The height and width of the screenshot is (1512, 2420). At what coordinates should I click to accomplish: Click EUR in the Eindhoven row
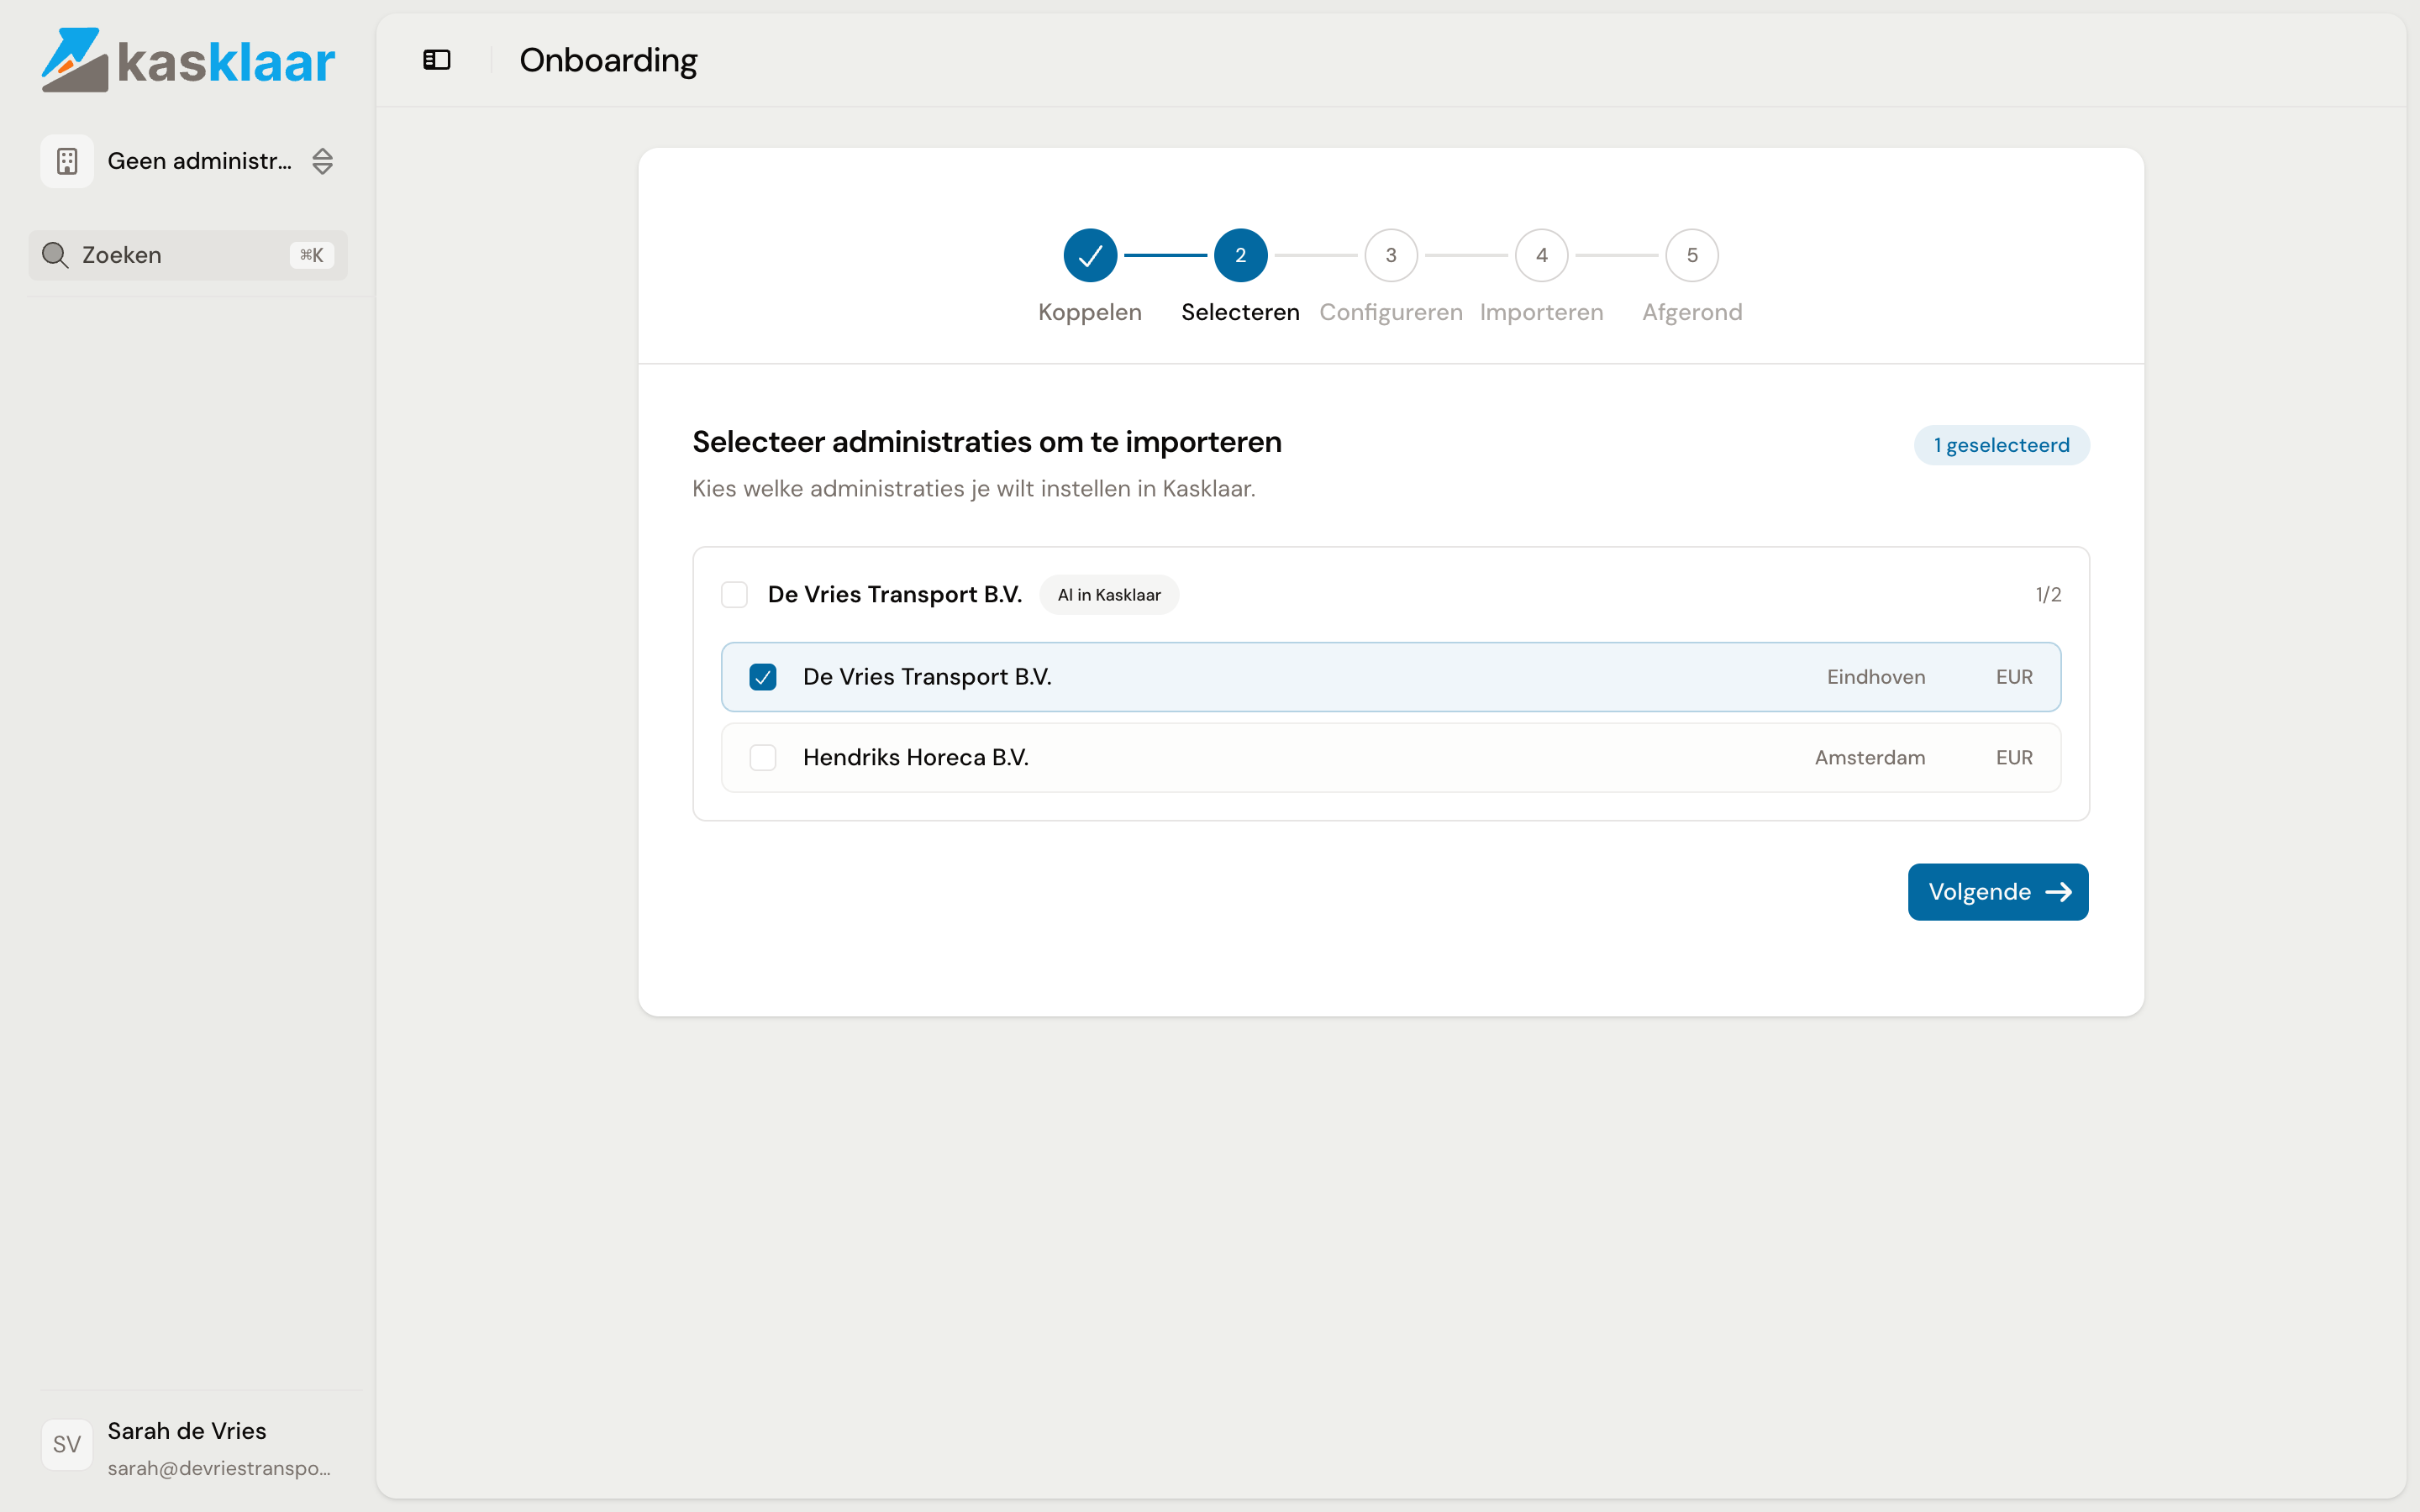pos(2014,677)
